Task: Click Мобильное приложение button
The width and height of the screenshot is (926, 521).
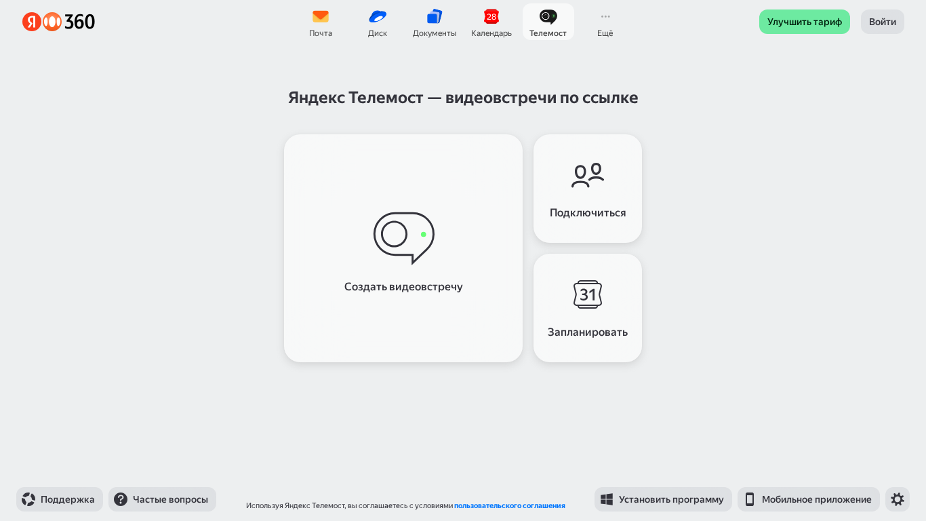Action: click(809, 499)
